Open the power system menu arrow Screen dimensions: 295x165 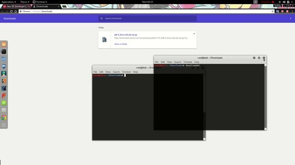coord(292,2)
